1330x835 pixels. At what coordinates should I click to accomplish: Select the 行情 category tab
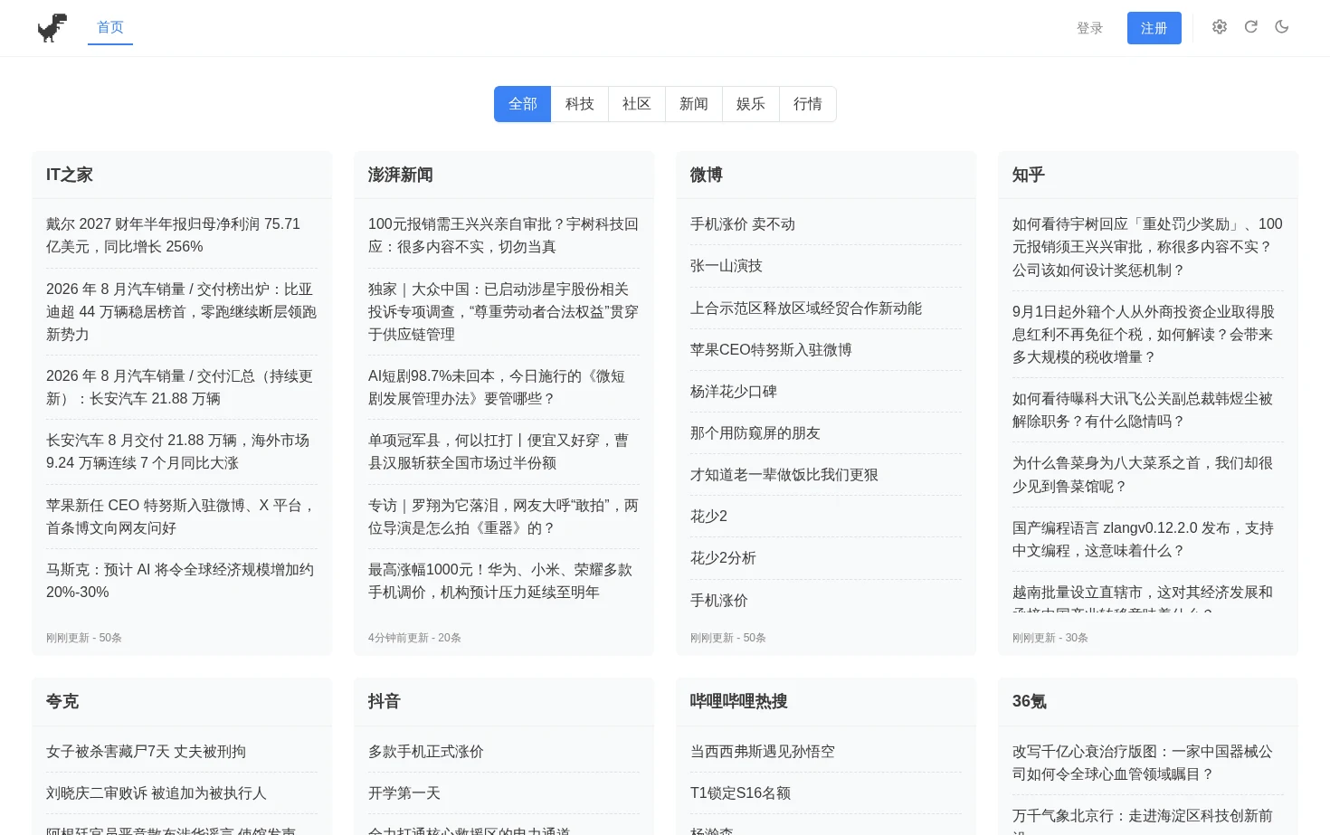click(x=808, y=104)
